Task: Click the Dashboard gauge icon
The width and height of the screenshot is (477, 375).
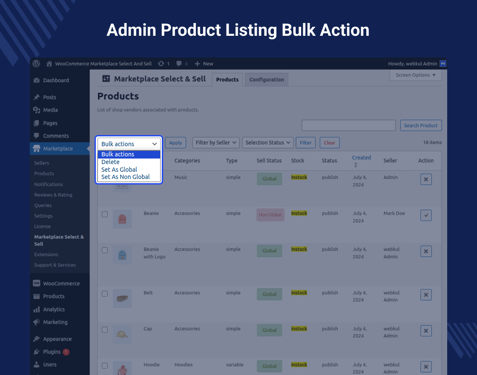Action: tap(37, 81)
